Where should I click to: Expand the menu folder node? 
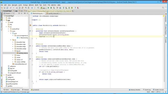point(13,55)
